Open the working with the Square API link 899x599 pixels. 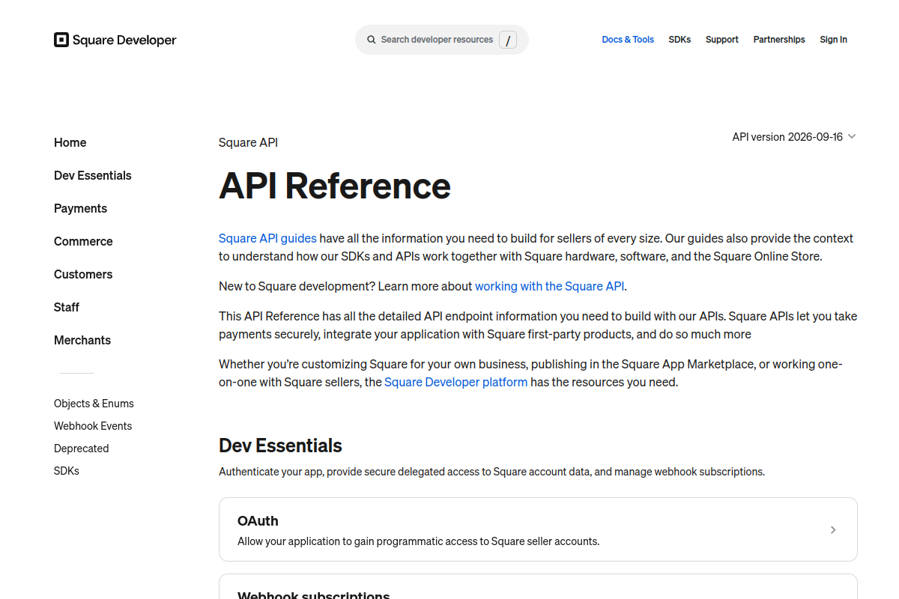[x=550, y=286]
